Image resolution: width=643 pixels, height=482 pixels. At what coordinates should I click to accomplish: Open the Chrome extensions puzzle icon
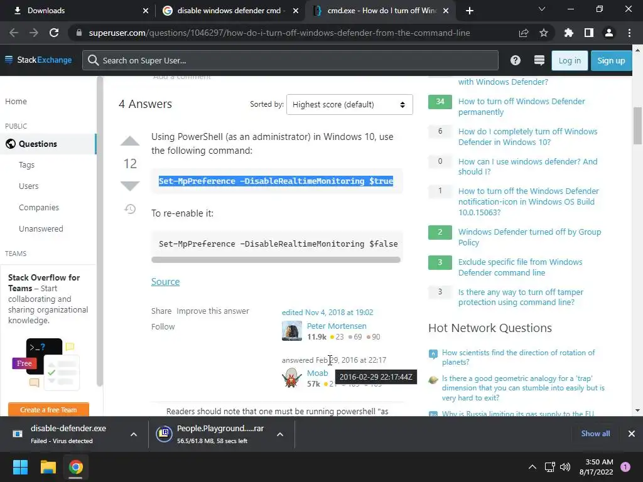569,33
